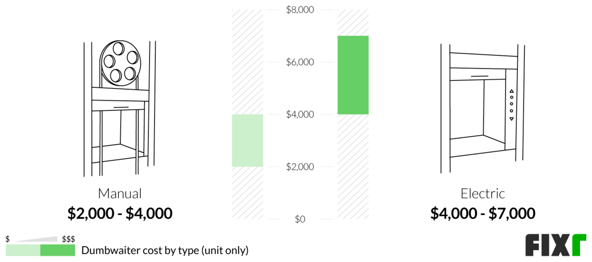
Task: Click the $4,000 - $7,000 price range text
Action: point(482,213)
